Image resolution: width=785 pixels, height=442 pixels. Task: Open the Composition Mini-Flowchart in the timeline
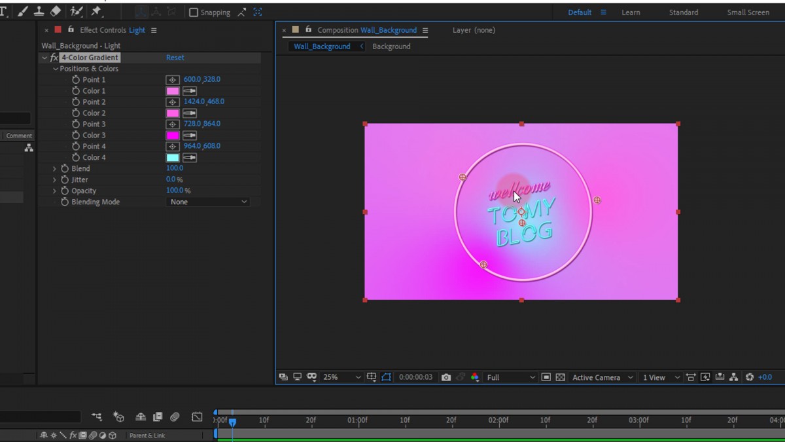(97, 416)
